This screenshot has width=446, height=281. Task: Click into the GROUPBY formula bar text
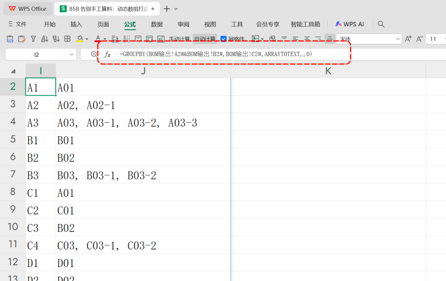pos(216,54)
